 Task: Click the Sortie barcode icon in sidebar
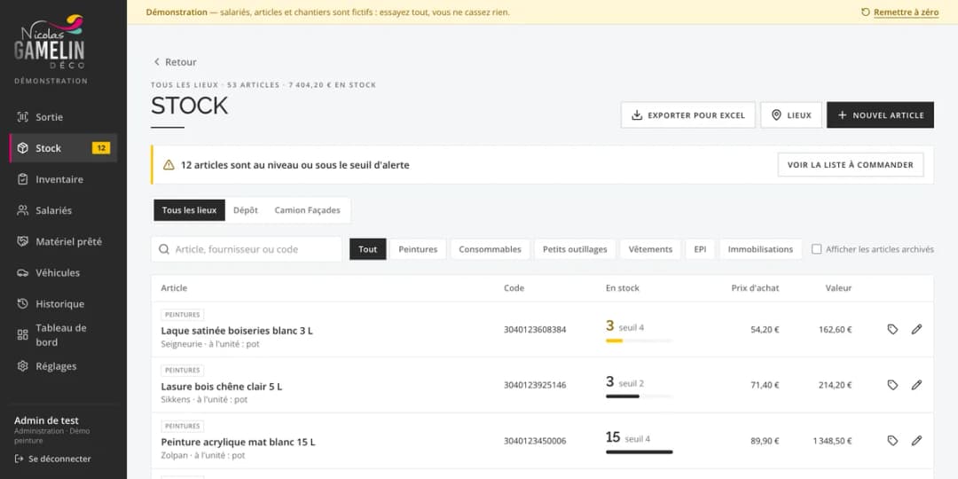pyautogui.click(x=22, y=117)
